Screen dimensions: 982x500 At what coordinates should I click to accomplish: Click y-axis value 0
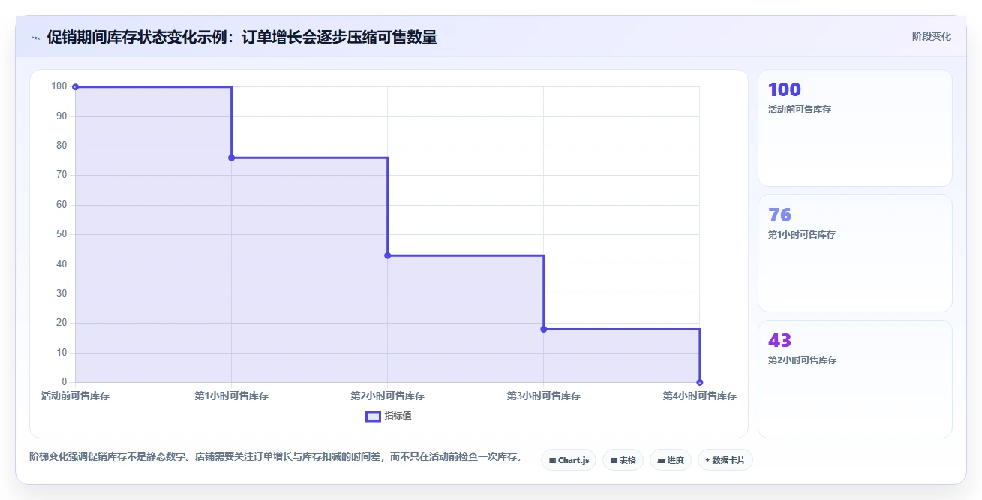(65, 382)
